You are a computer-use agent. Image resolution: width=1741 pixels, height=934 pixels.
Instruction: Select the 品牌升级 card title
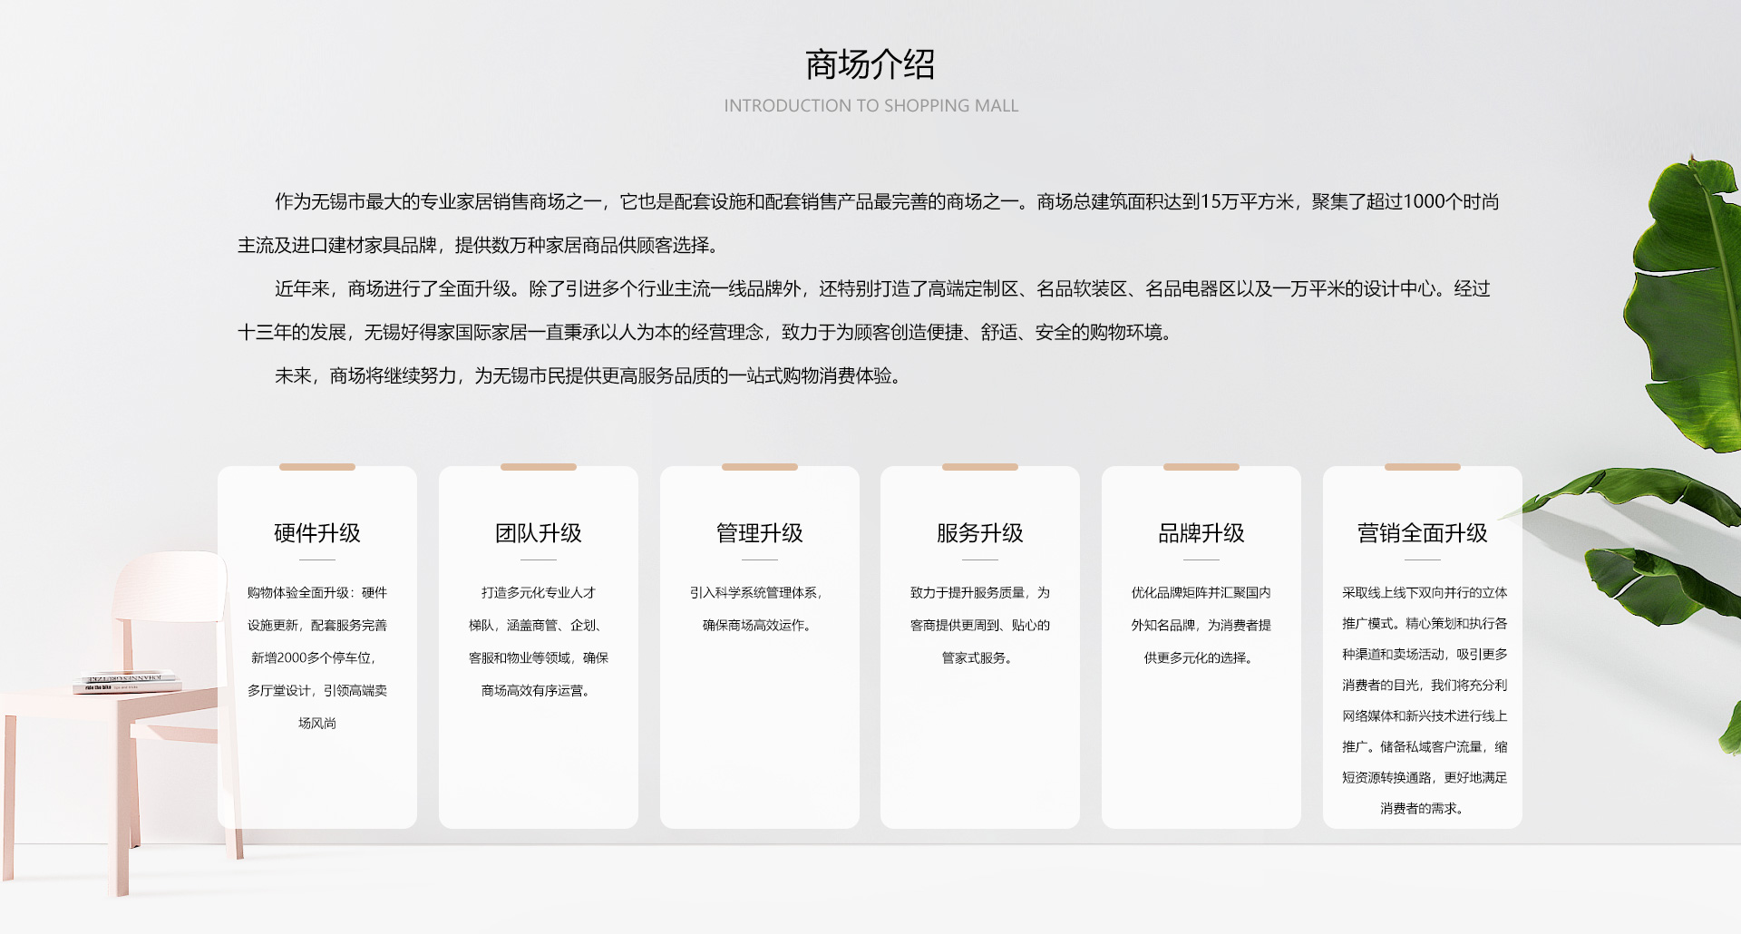(x=1201, y=533)
